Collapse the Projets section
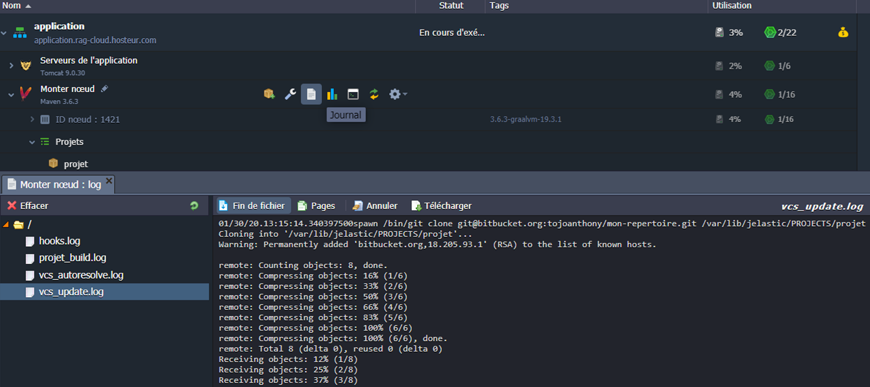The image size is (870, 387). 32,142
